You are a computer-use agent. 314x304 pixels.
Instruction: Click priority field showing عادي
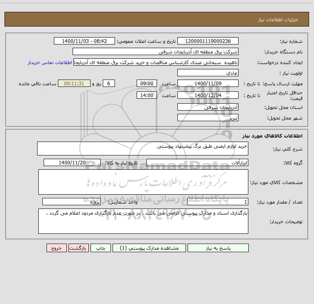[208, 73]
